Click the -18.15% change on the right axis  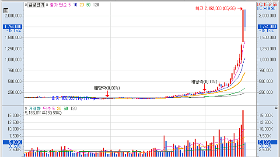coord(266,31)
